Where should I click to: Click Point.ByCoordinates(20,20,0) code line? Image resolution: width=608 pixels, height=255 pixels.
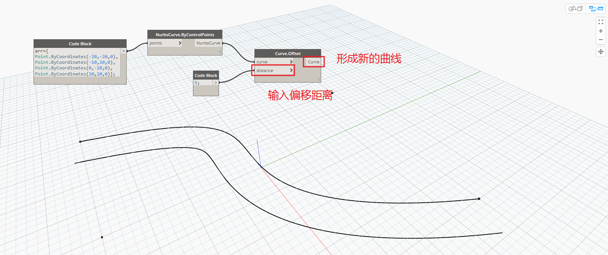click(75, 74)
